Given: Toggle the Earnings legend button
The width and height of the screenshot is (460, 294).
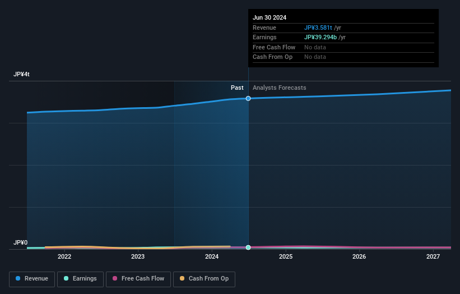Looking at the screenshot, I should pyautogui.click(x=80, y=279).
